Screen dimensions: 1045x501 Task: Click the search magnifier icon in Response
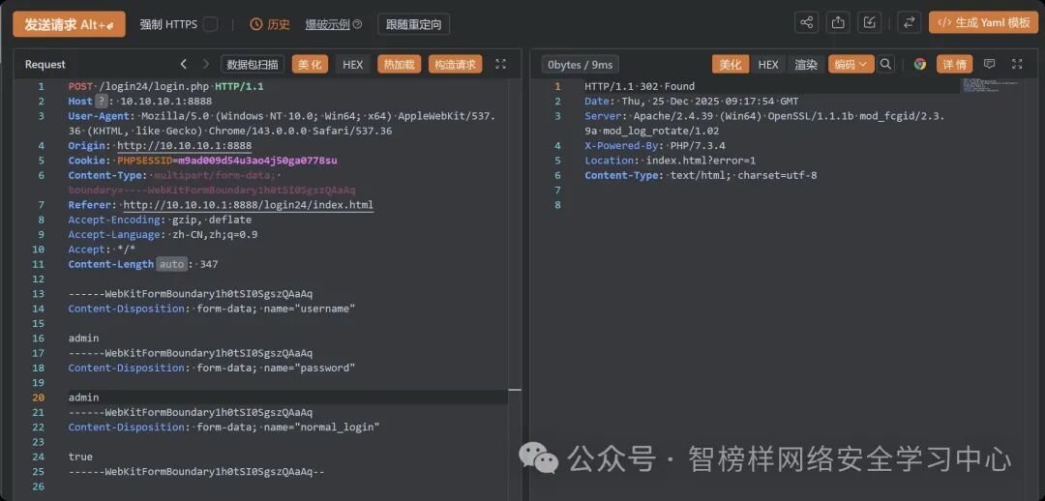[885, 64]
